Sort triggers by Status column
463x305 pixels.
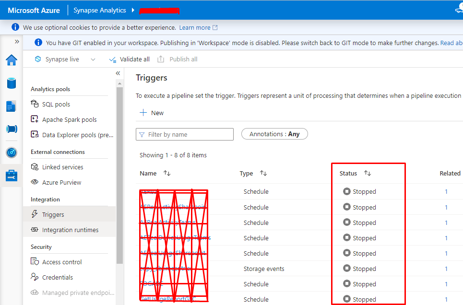click(368, 173)
